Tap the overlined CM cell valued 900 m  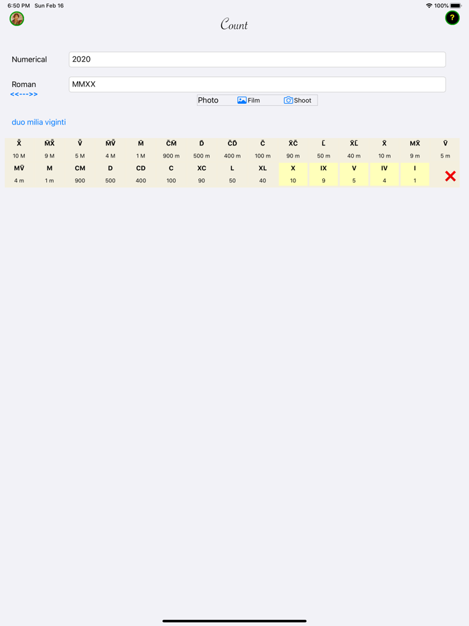click(172, 149)
